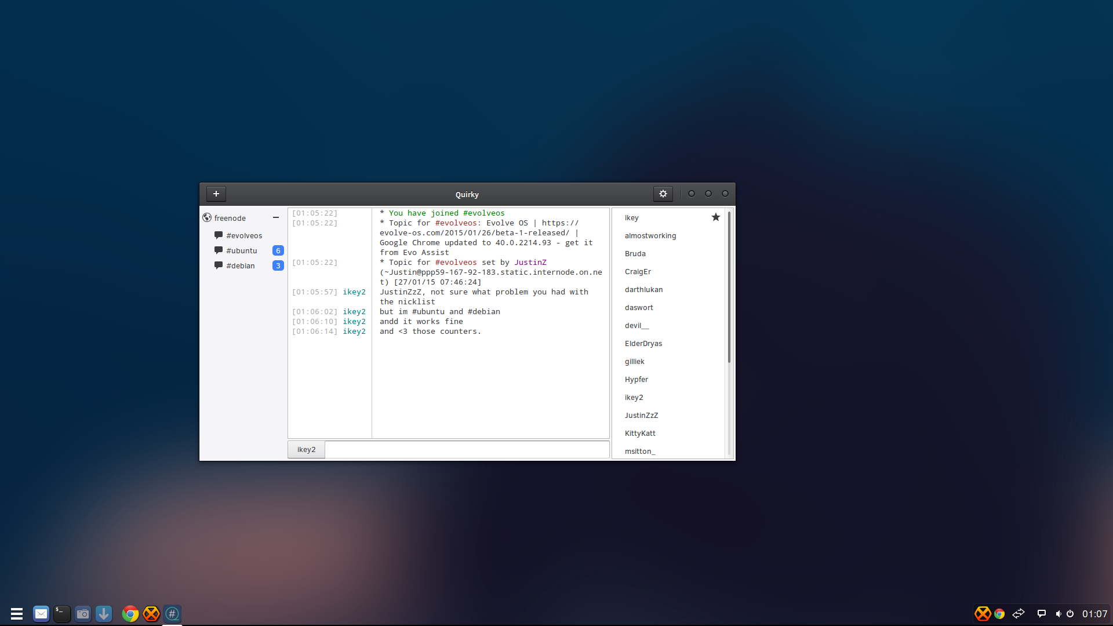The height and width of the screenshot is (626, 1113).
Task: Click the globe icon next to freenode
Action: point(207,218)
